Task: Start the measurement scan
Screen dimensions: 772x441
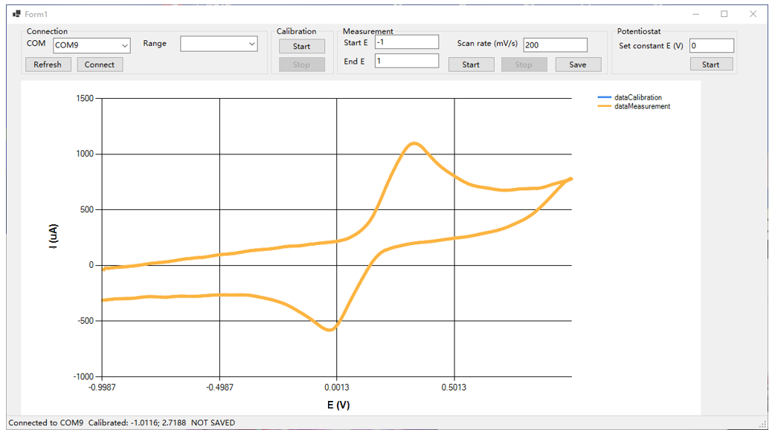Action: [471, 65]
